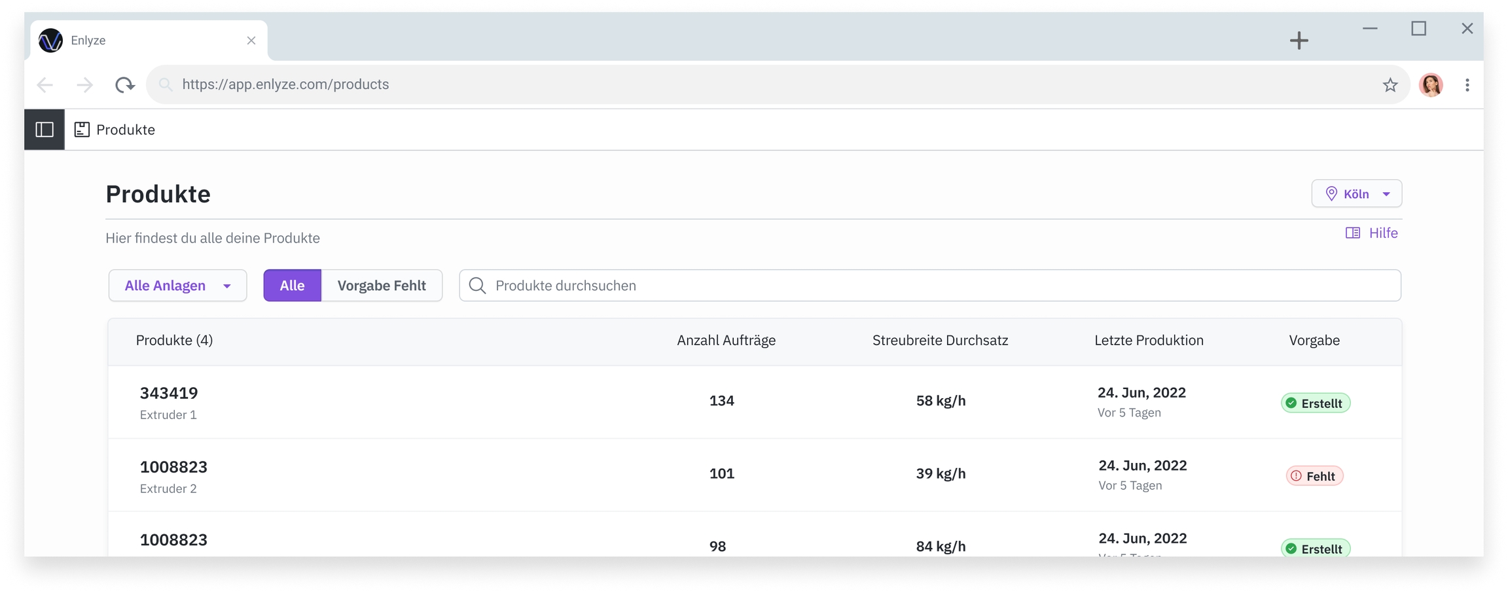
Task: Click the back navigation arrow
Action: pos(45,84)
